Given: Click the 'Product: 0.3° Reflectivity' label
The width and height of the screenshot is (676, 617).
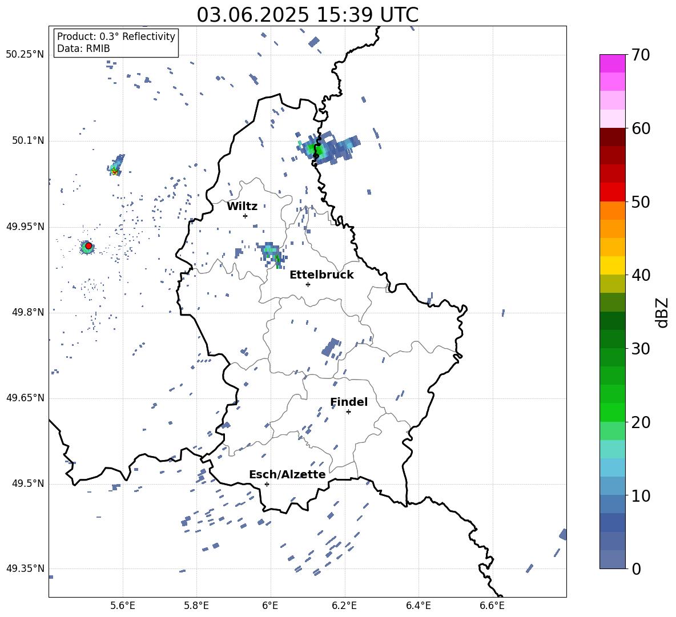Looking at the screenshot, I should (x=116, y=36).
